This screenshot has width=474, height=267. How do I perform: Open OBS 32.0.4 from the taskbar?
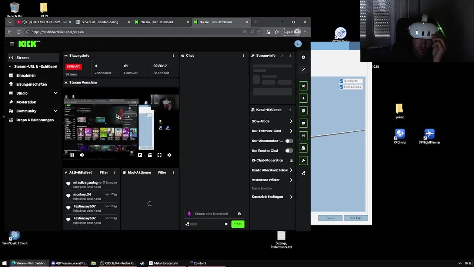tap(118, 263)
